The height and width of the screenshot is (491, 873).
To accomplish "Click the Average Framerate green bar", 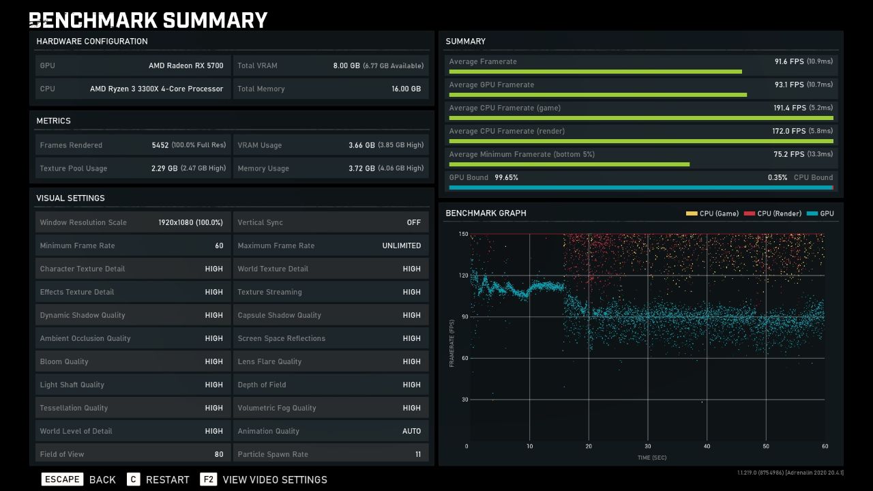I will (595, 72).
